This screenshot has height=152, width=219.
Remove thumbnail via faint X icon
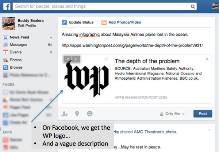click(106, 59)
